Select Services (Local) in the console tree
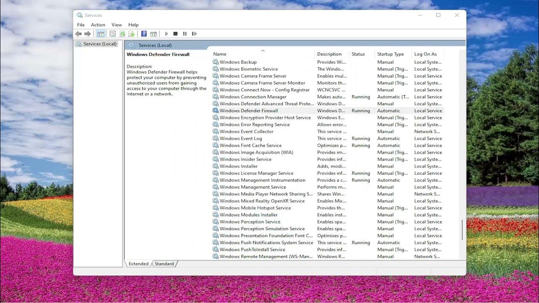The width and height of the screenshot is (539, 303). pyautogui.click(x=100, y=44)
